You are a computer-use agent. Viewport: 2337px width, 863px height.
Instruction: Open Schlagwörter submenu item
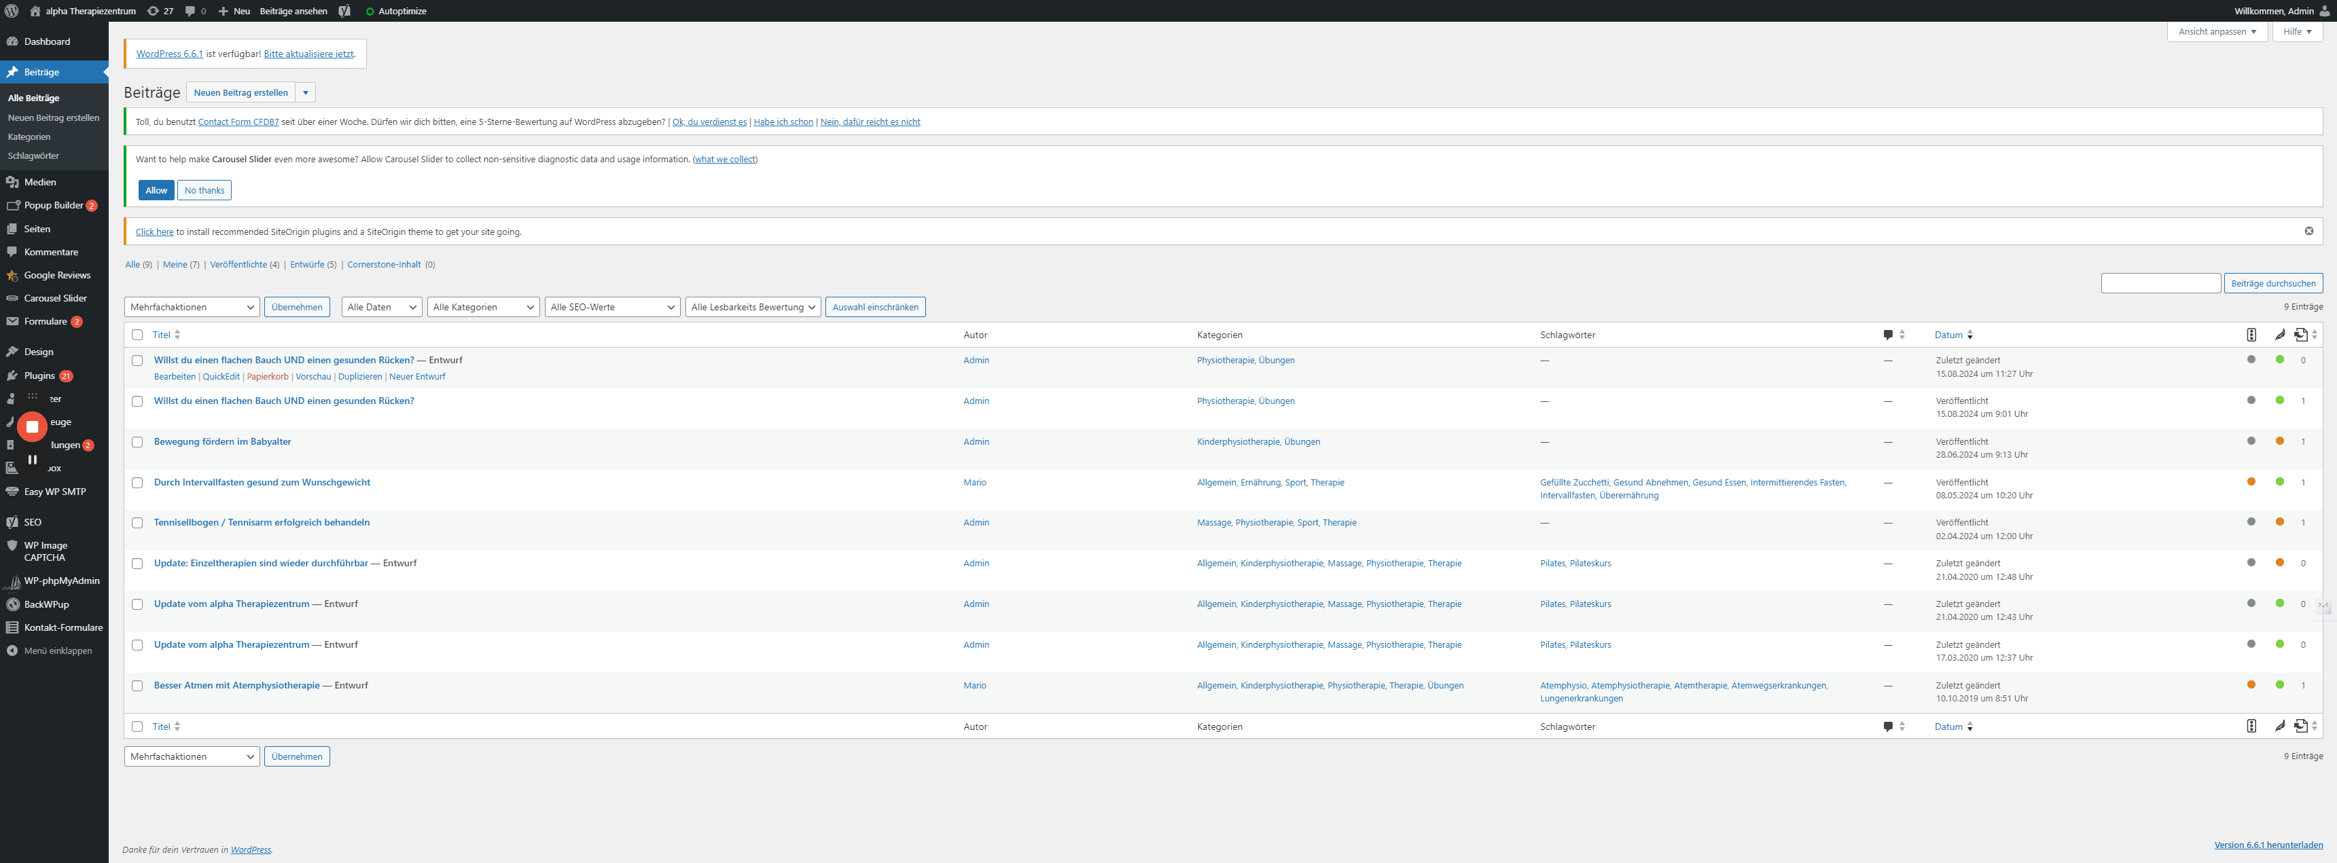pos(33,156)
